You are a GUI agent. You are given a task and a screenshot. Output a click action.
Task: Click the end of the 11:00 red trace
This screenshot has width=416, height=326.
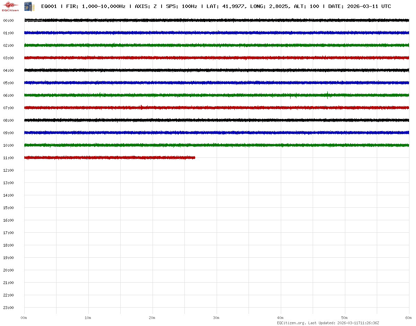194,157
